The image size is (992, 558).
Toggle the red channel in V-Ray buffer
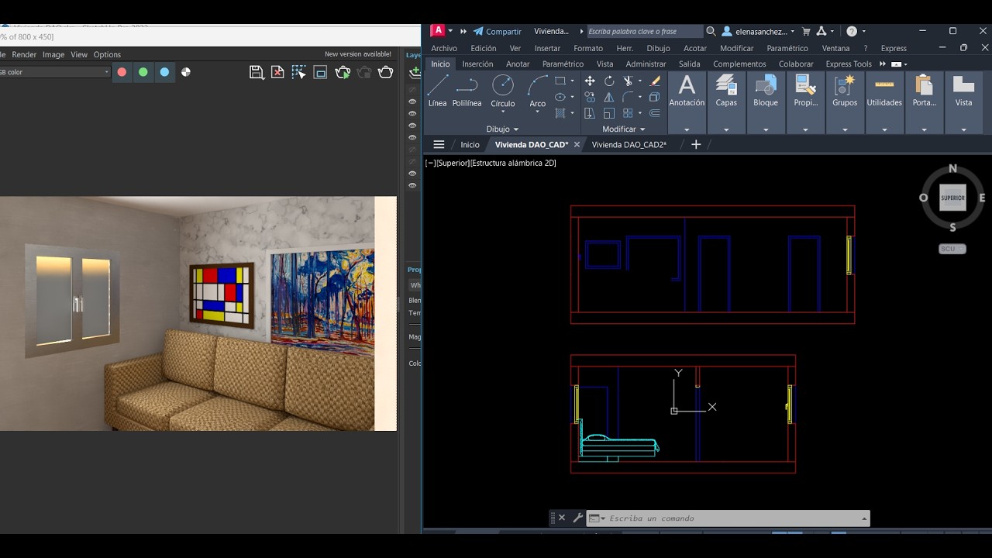pos(122,72)
